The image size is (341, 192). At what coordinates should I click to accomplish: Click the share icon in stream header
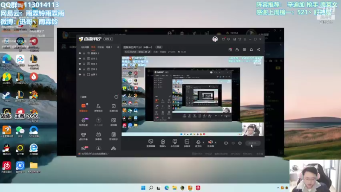(258, 49)
